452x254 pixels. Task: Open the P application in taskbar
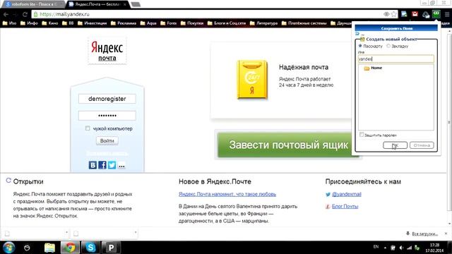pos(111,248)
